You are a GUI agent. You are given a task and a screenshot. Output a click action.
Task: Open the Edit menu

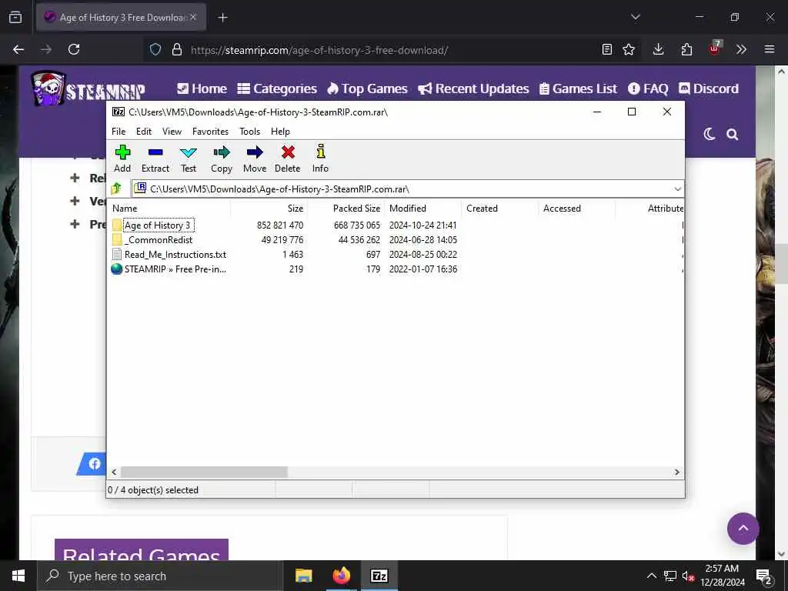click(144, 131)
